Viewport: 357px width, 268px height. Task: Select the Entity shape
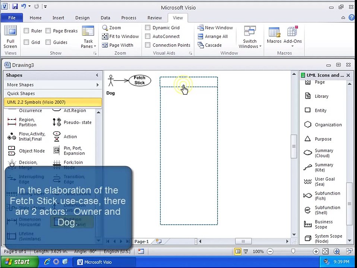tap(316, 110)
